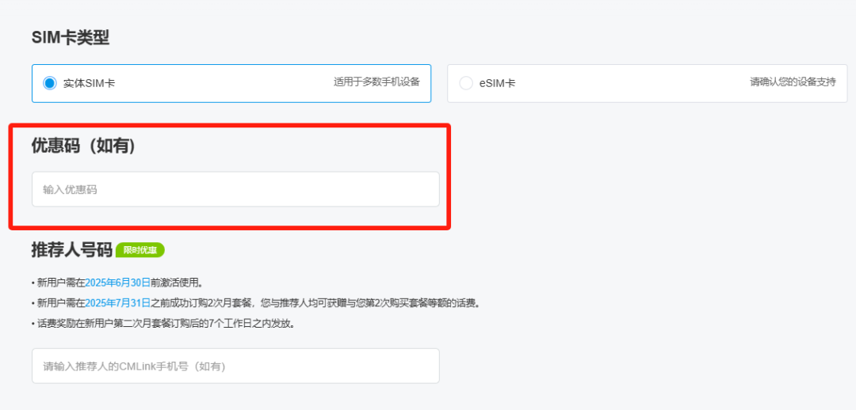Click the 2025年6月30日 date text
The height and width of the screenshot is (410, 856).
point(117,283)
